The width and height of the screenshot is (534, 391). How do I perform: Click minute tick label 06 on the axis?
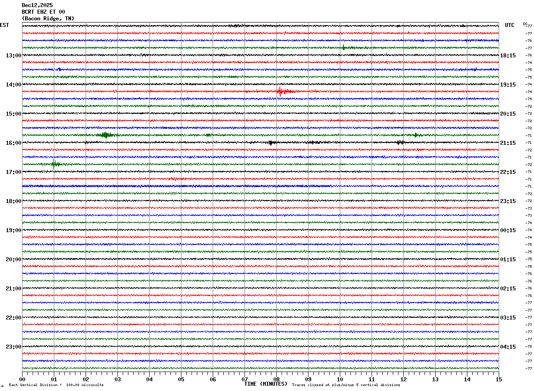point(213,379)
